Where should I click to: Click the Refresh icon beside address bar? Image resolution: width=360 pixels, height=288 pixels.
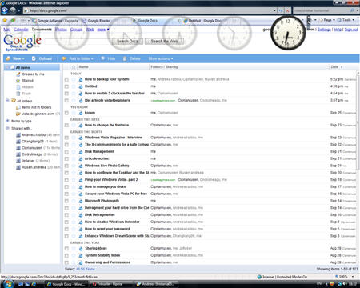pos(281,10)
